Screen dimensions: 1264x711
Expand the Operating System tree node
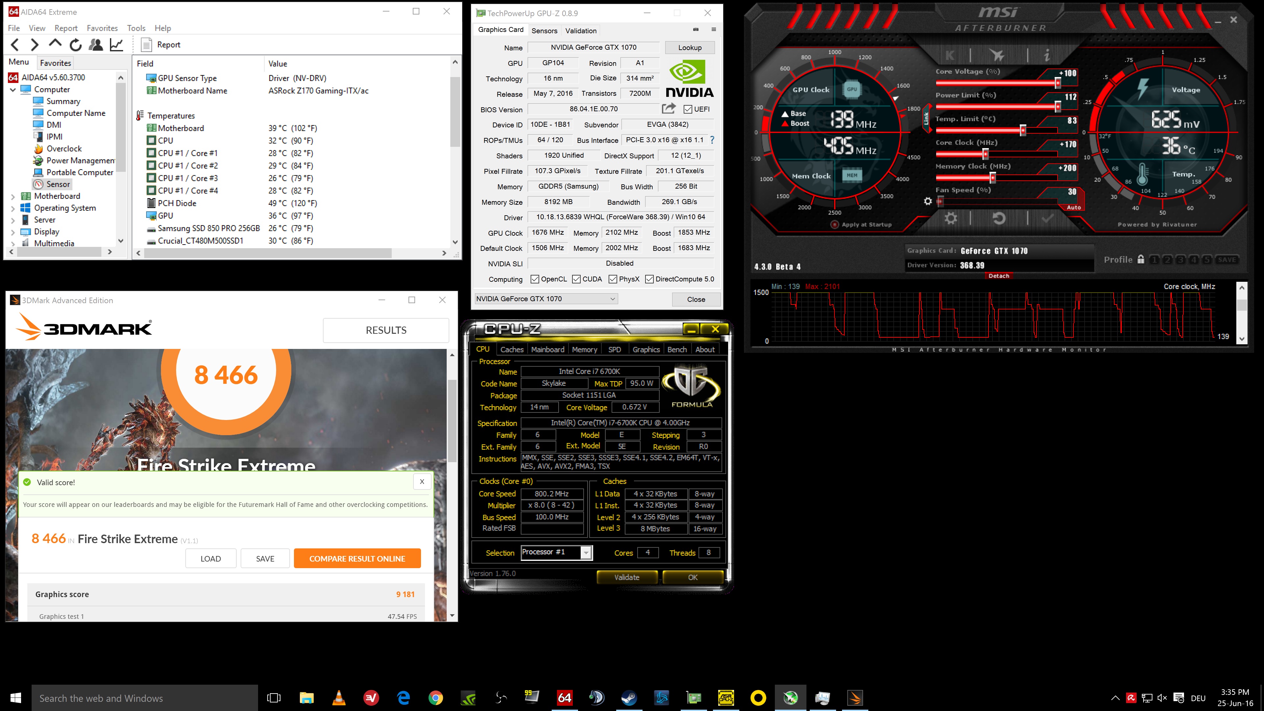click(13, 208)
